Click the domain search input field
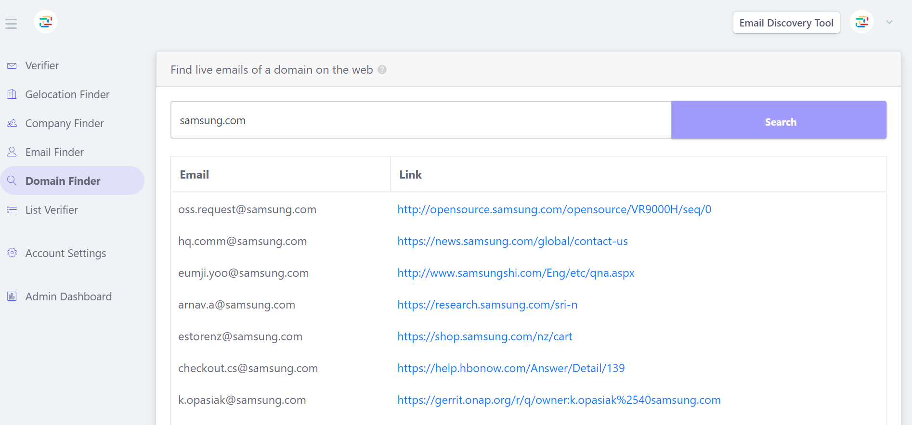Viewport: 912px width, 425px height. (420, 120)
